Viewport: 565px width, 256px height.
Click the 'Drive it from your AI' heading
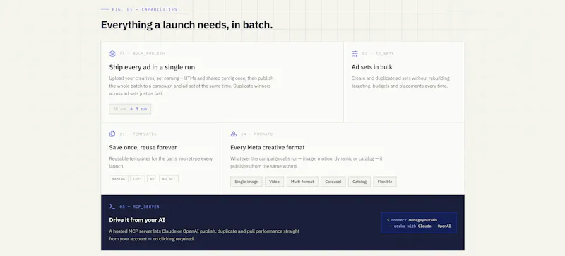[x=137, y=220]
